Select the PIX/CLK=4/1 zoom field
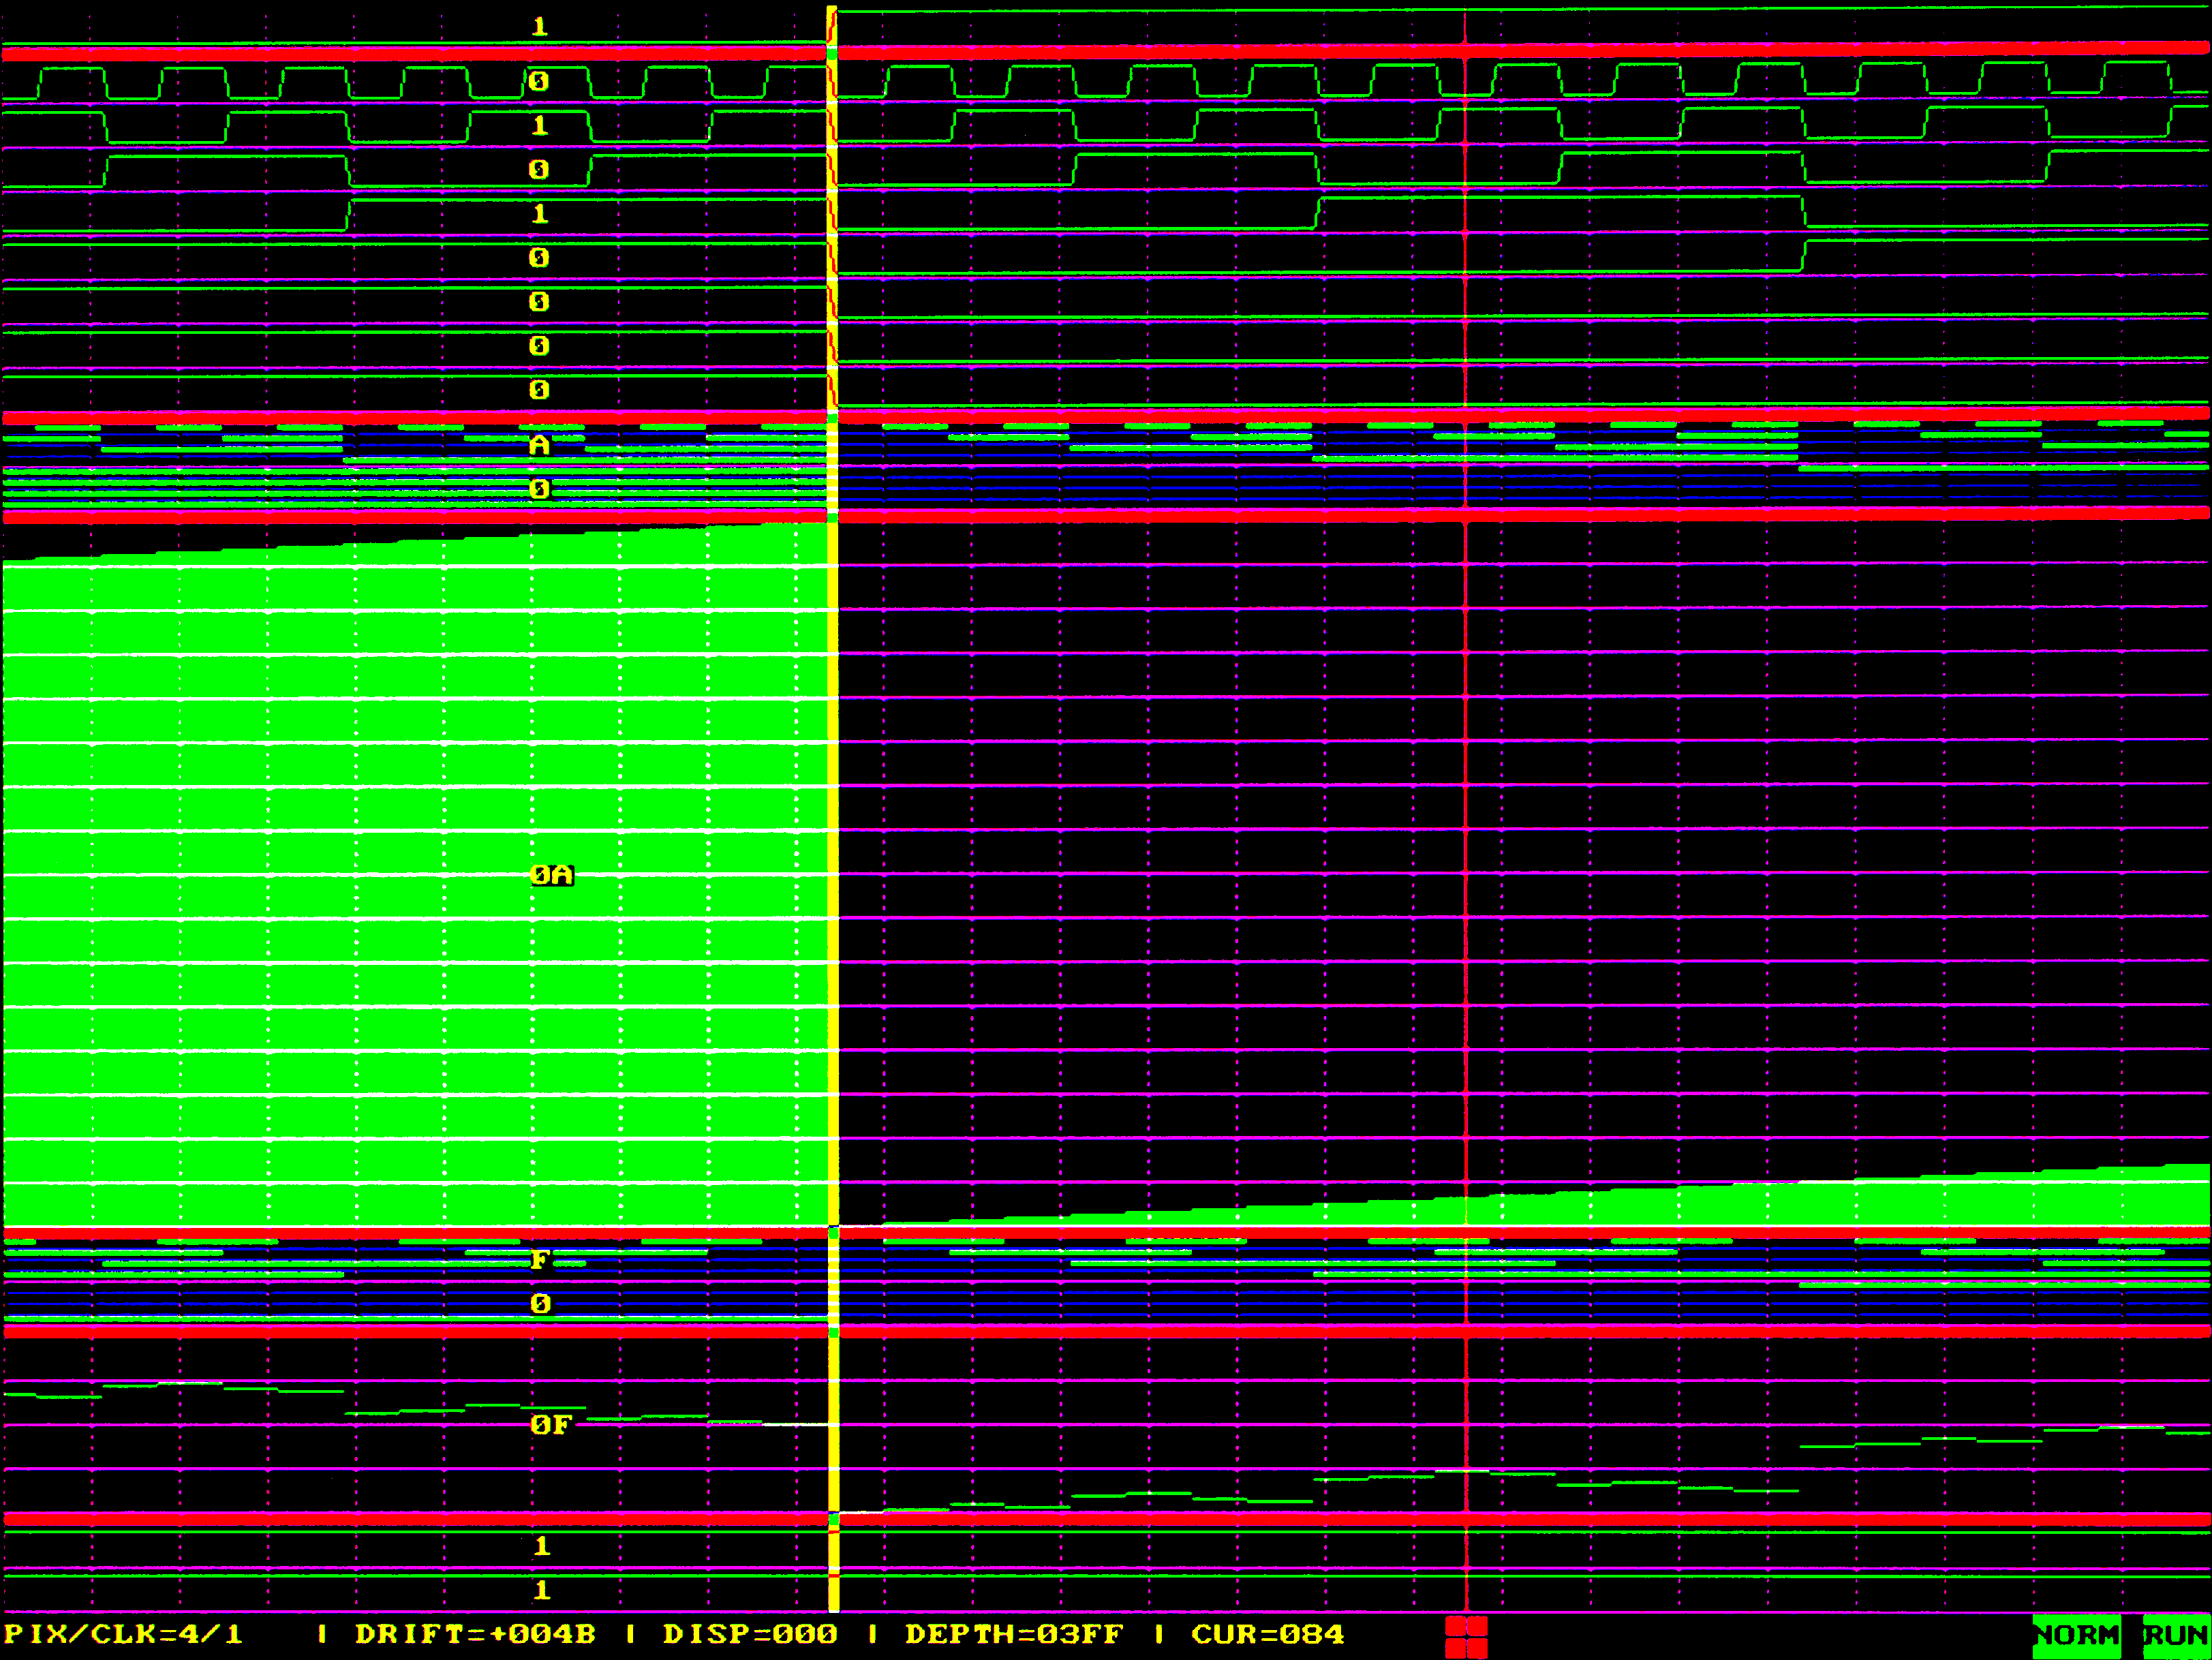The width and height of the screenshot is (2212, 1660). [124, 1635]
